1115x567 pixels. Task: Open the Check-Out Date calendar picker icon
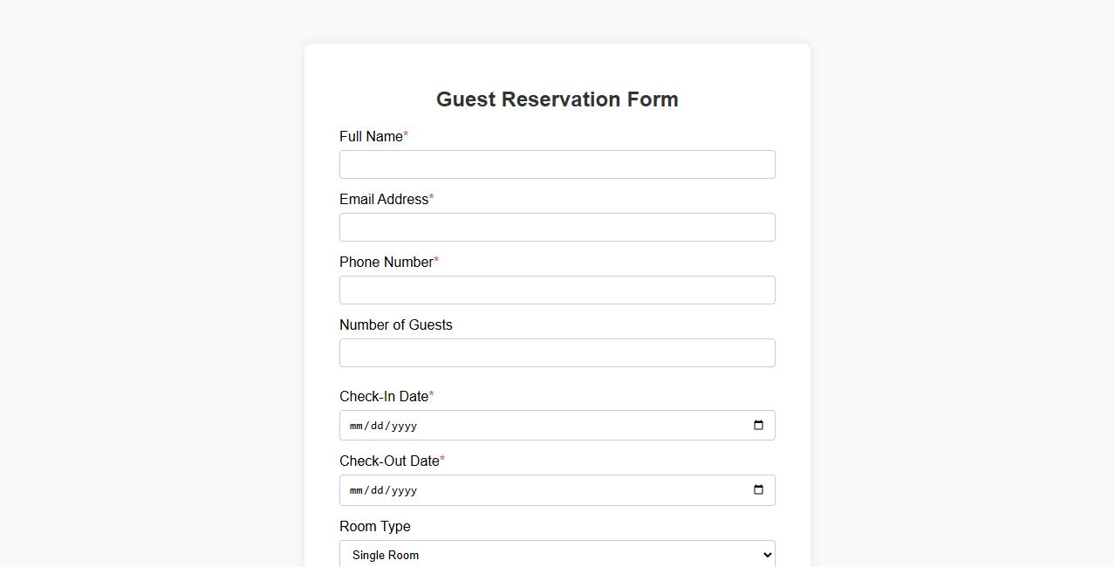point(756,489)
